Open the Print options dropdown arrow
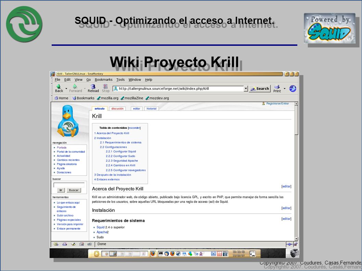This screenshot has height=271, width=362. pos(284,89)
